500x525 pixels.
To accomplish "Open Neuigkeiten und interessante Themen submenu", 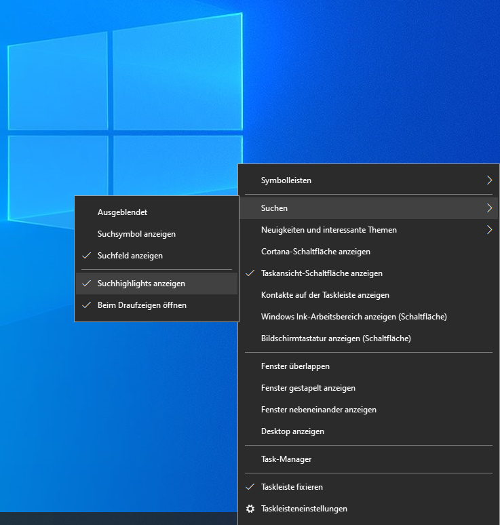I will pos(368,230).
